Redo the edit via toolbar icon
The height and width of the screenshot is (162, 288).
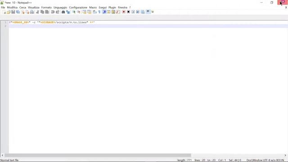pos(57,12)
